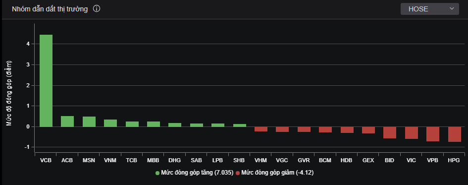Click the VCB axis label
This screenshot has width=468, height=185.
coord(46,161)
